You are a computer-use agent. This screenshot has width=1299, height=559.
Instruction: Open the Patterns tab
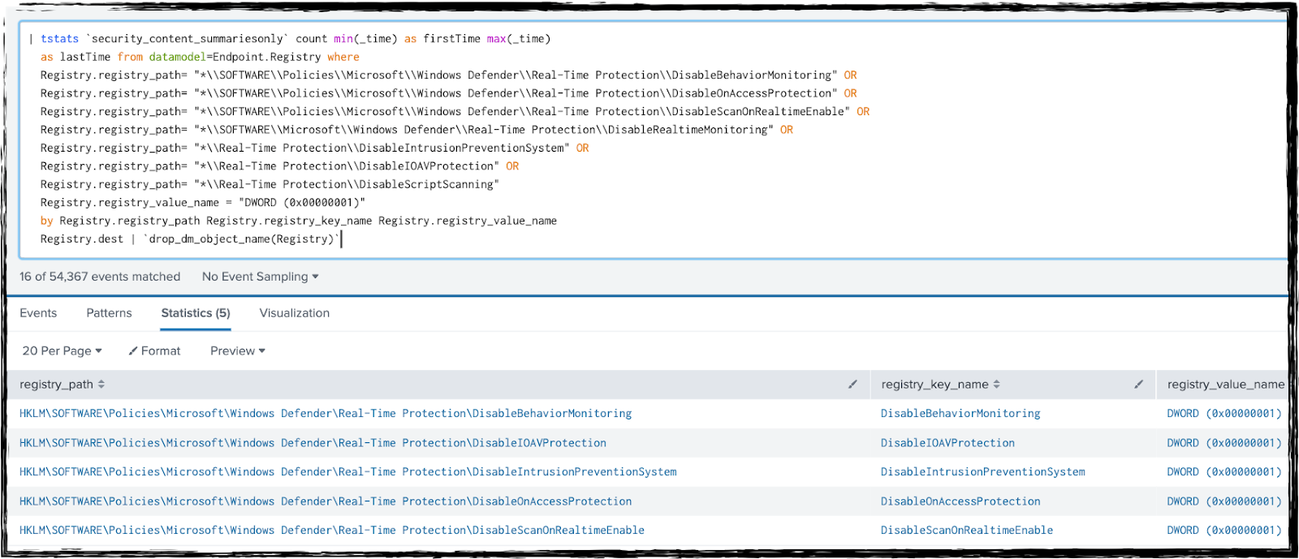point(109,313)
